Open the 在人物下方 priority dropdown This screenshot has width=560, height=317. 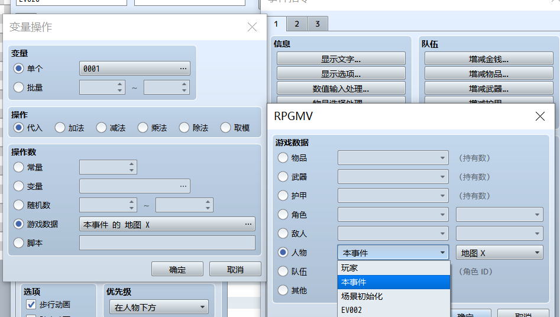[x=159, y=306]
